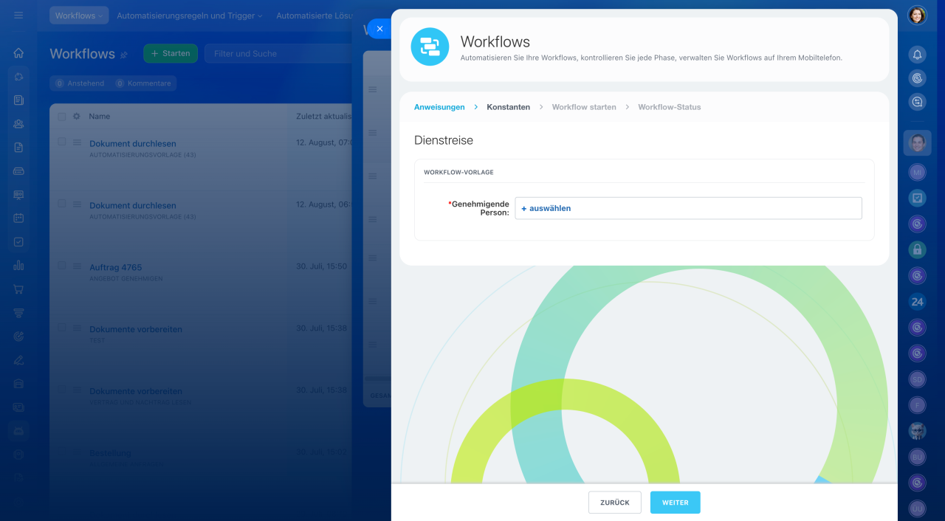Open the news feed icon in sidebar

tap(18, 100)
